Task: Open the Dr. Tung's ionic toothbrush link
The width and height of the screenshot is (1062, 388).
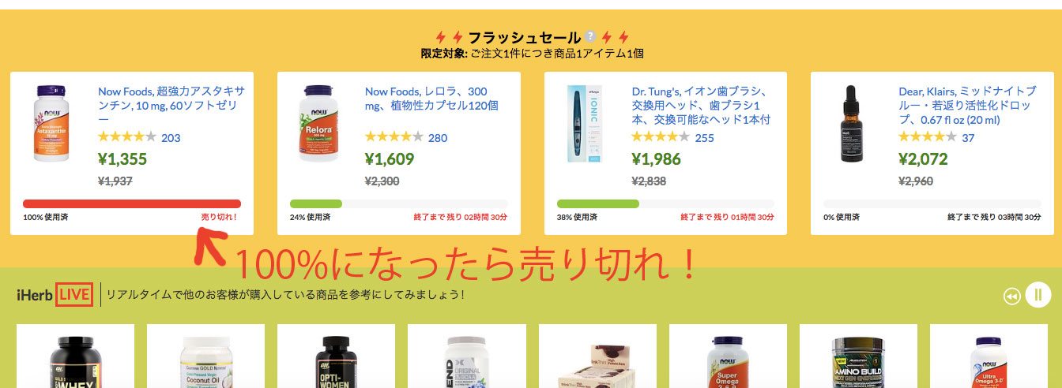Action: tap(701, 105)
